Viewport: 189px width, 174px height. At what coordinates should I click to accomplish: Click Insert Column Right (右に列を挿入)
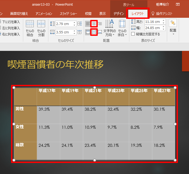(10, 34)
